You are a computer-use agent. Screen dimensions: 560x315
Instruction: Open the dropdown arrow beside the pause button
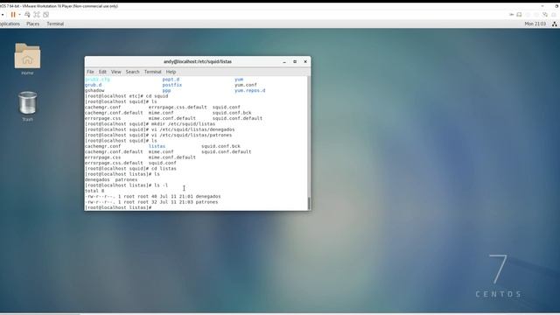click(19, 15)
